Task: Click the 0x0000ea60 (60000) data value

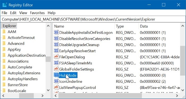Action: point(157,63)
